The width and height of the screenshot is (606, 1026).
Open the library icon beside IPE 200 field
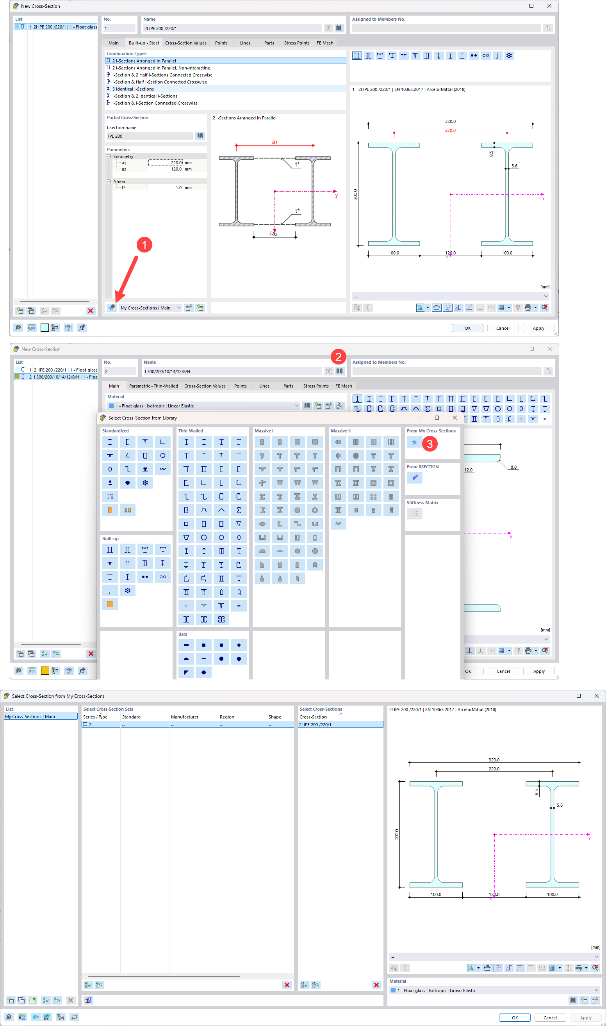pos(200,136)
